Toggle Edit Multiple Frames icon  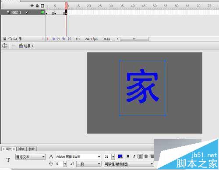coord(64,39)
